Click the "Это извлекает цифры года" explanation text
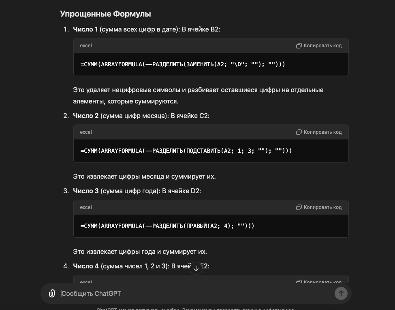This screenshot has height=310, width=395. pos(140,252)
